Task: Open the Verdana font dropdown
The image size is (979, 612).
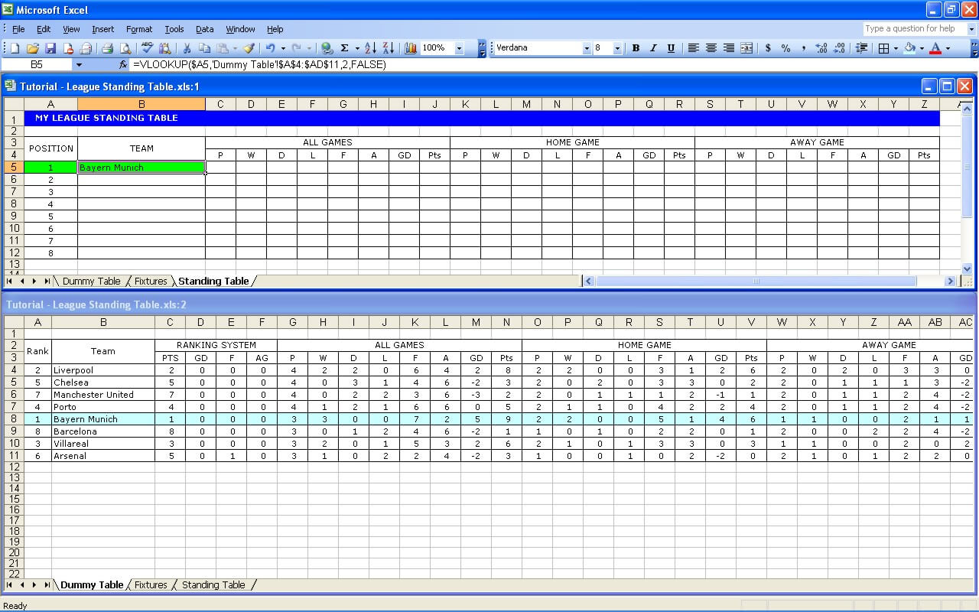Action: pos(587,48)
